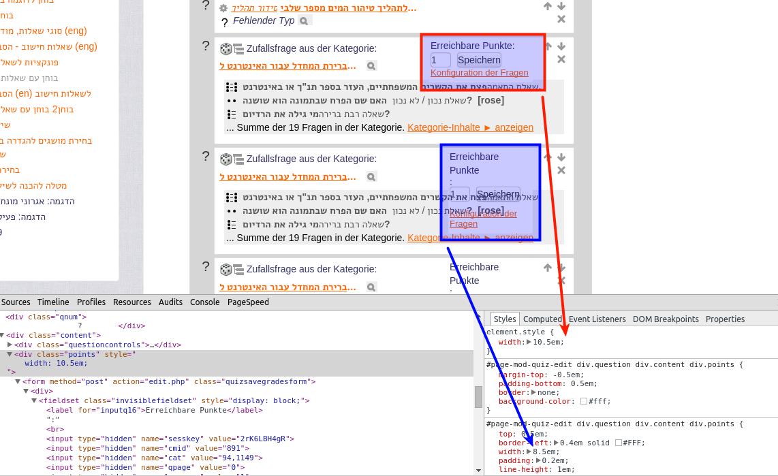Open 'Kategorie-Inhalte ► anzeigen' in first block
The height and width of the screenshot is (476, 778).
point(470,127)
